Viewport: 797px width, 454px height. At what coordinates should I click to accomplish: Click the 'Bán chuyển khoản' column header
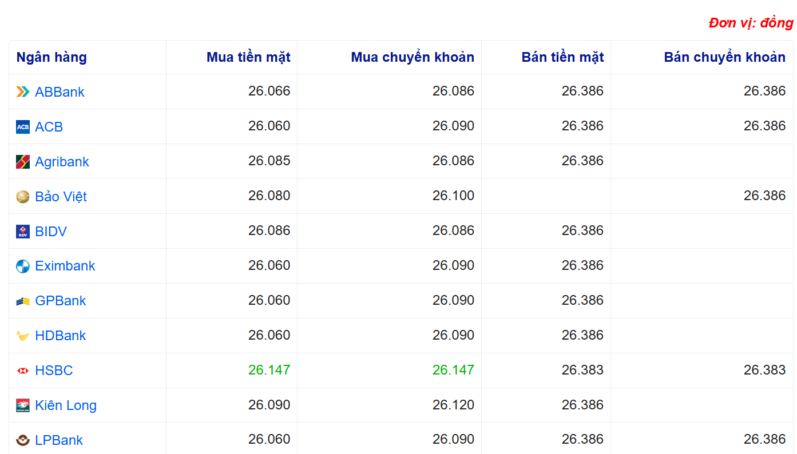point(724,57)
